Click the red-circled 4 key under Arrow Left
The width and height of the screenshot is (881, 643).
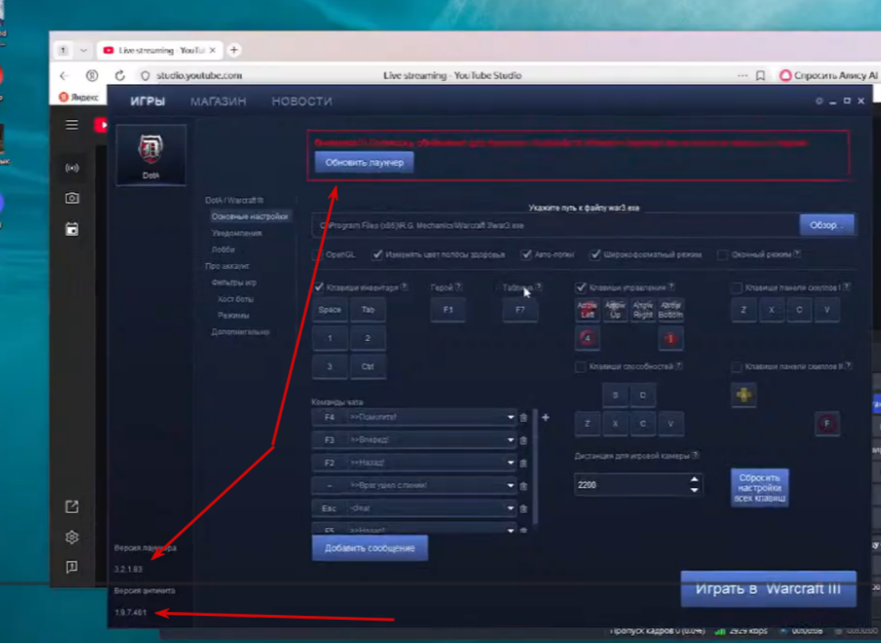(588, 338)
